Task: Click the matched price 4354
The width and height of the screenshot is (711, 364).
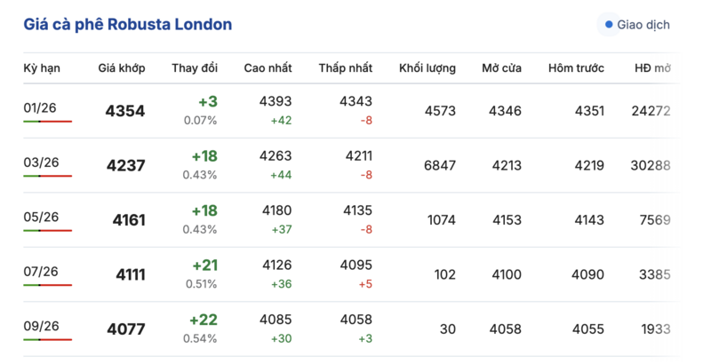Action: pos(124,112)
